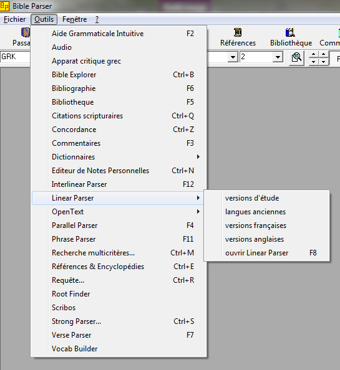
Task: Open the Concordance tool
Action: (119, 130)
